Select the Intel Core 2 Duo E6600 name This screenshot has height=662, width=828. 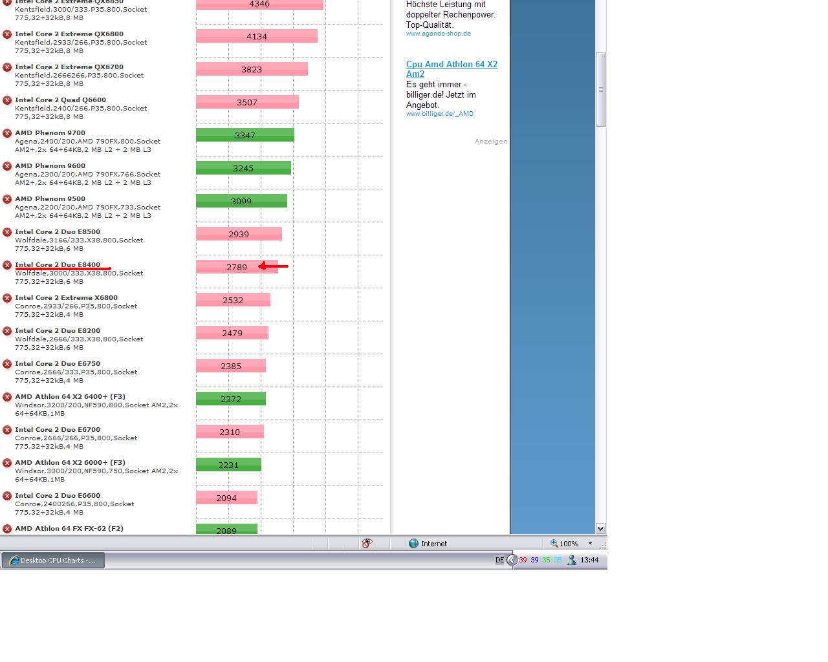tap(58, 496)
